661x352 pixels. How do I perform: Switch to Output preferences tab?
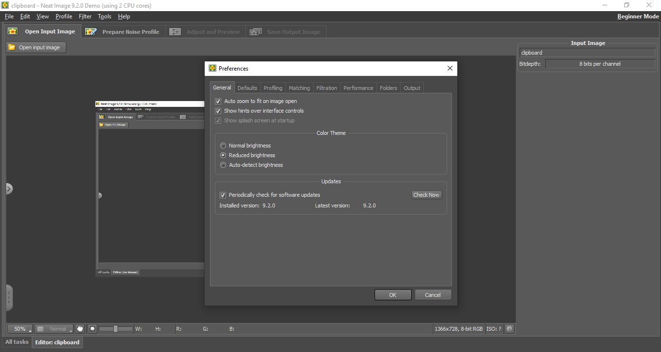(x=412, y=88)
